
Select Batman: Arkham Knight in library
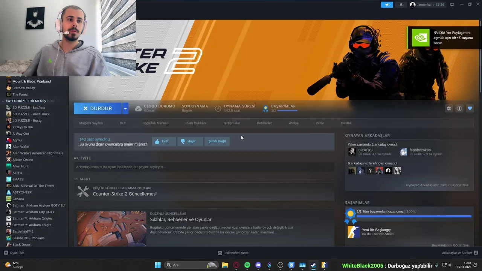pos(32,225)
